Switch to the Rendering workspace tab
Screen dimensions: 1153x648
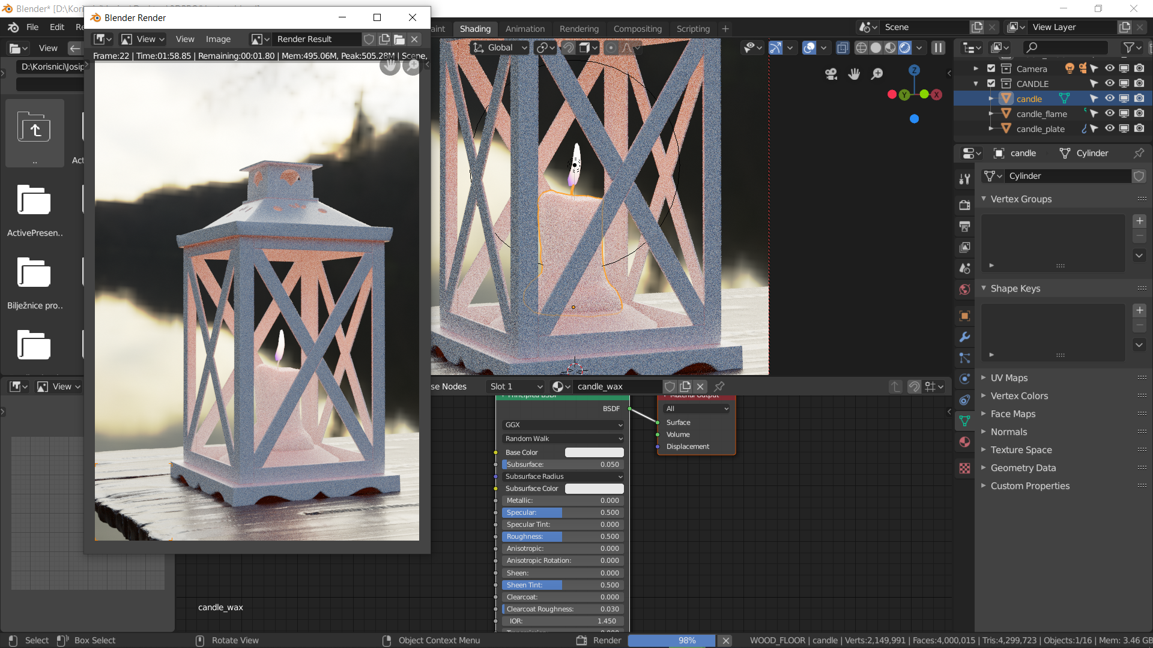[x=579, y=29]
